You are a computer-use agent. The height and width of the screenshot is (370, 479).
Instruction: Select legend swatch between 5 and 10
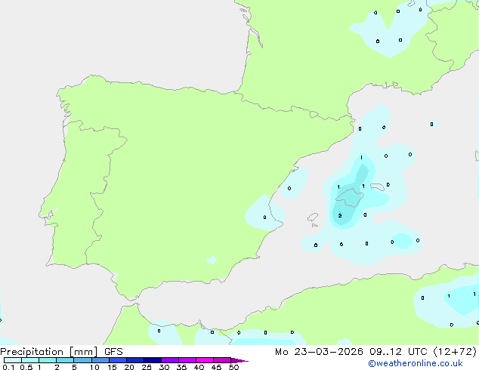click(82, 360)
